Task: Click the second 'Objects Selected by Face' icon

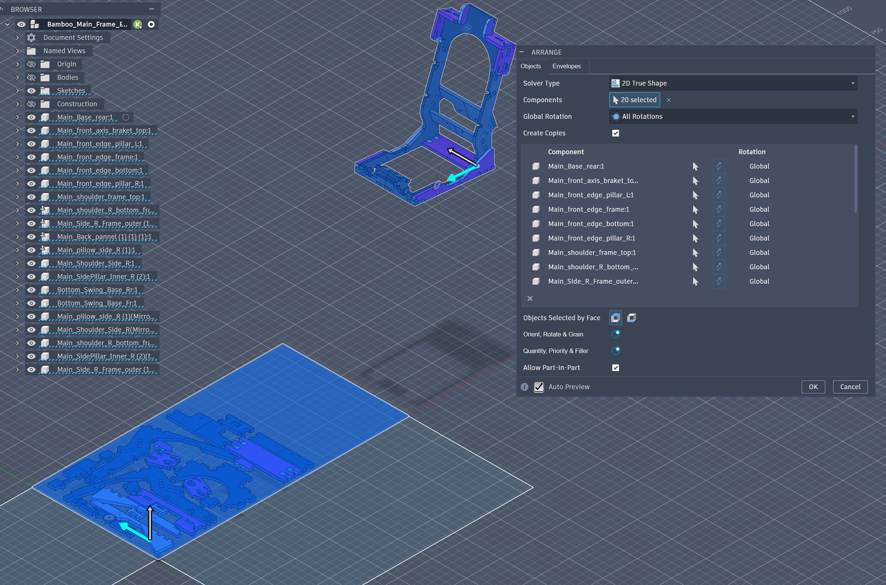Action: point(631,318)
